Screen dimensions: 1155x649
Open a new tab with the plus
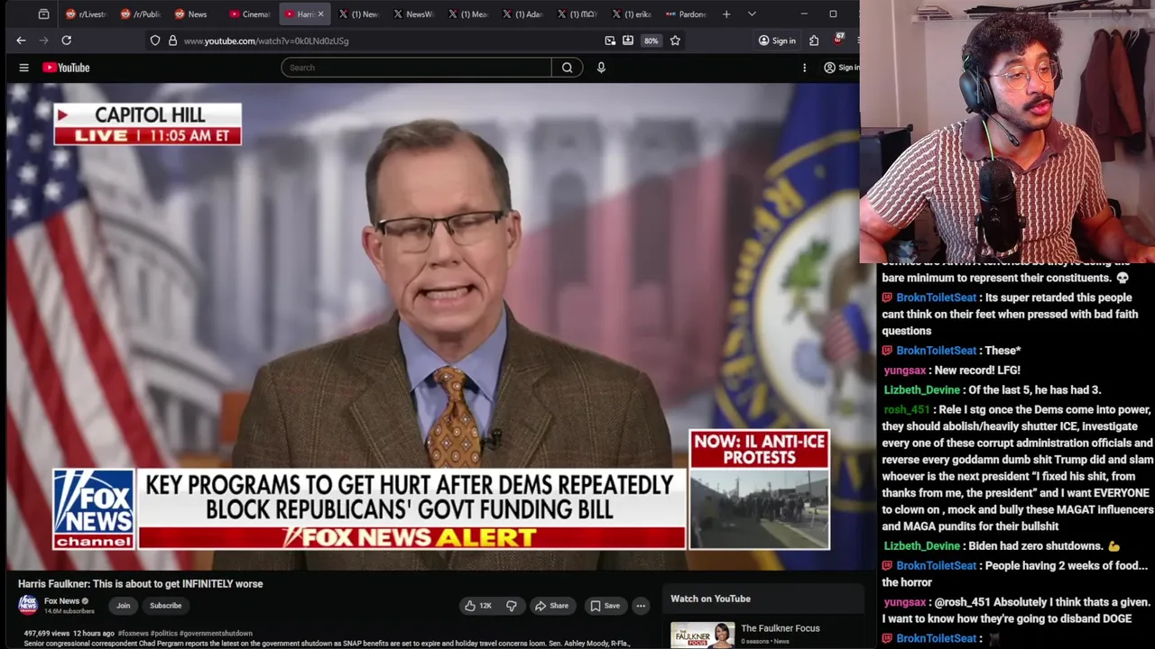click(726, 14)
